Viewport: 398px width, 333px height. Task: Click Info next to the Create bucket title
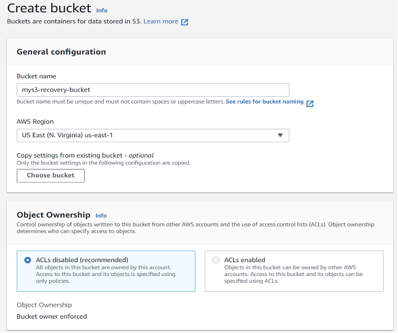pyautogui.click(x=101, y=10)
